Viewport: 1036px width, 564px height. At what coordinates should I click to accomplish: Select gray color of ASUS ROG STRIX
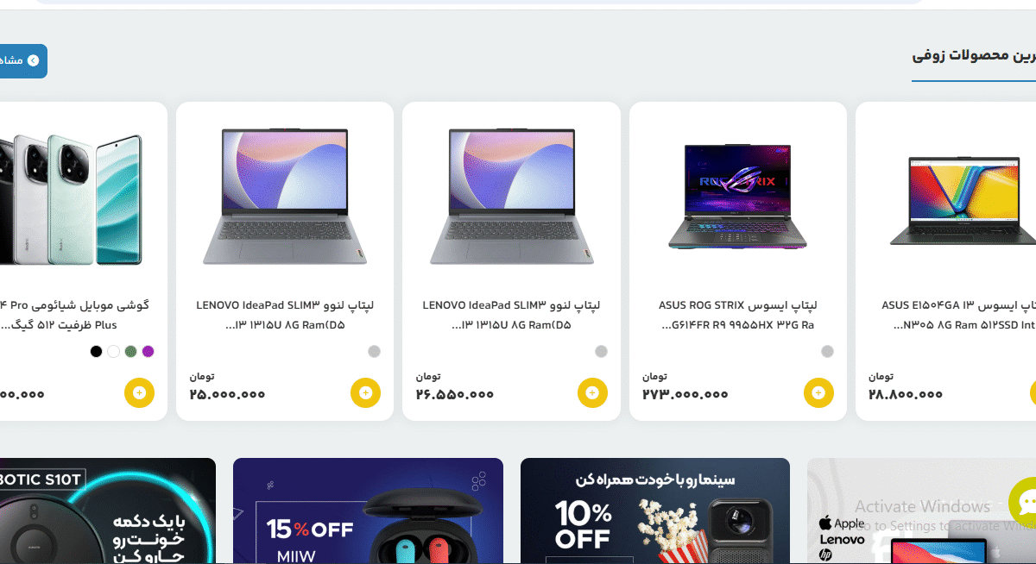coord(827,351)
